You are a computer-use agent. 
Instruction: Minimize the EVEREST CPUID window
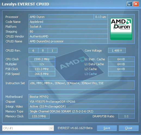(x=130, y=4)
